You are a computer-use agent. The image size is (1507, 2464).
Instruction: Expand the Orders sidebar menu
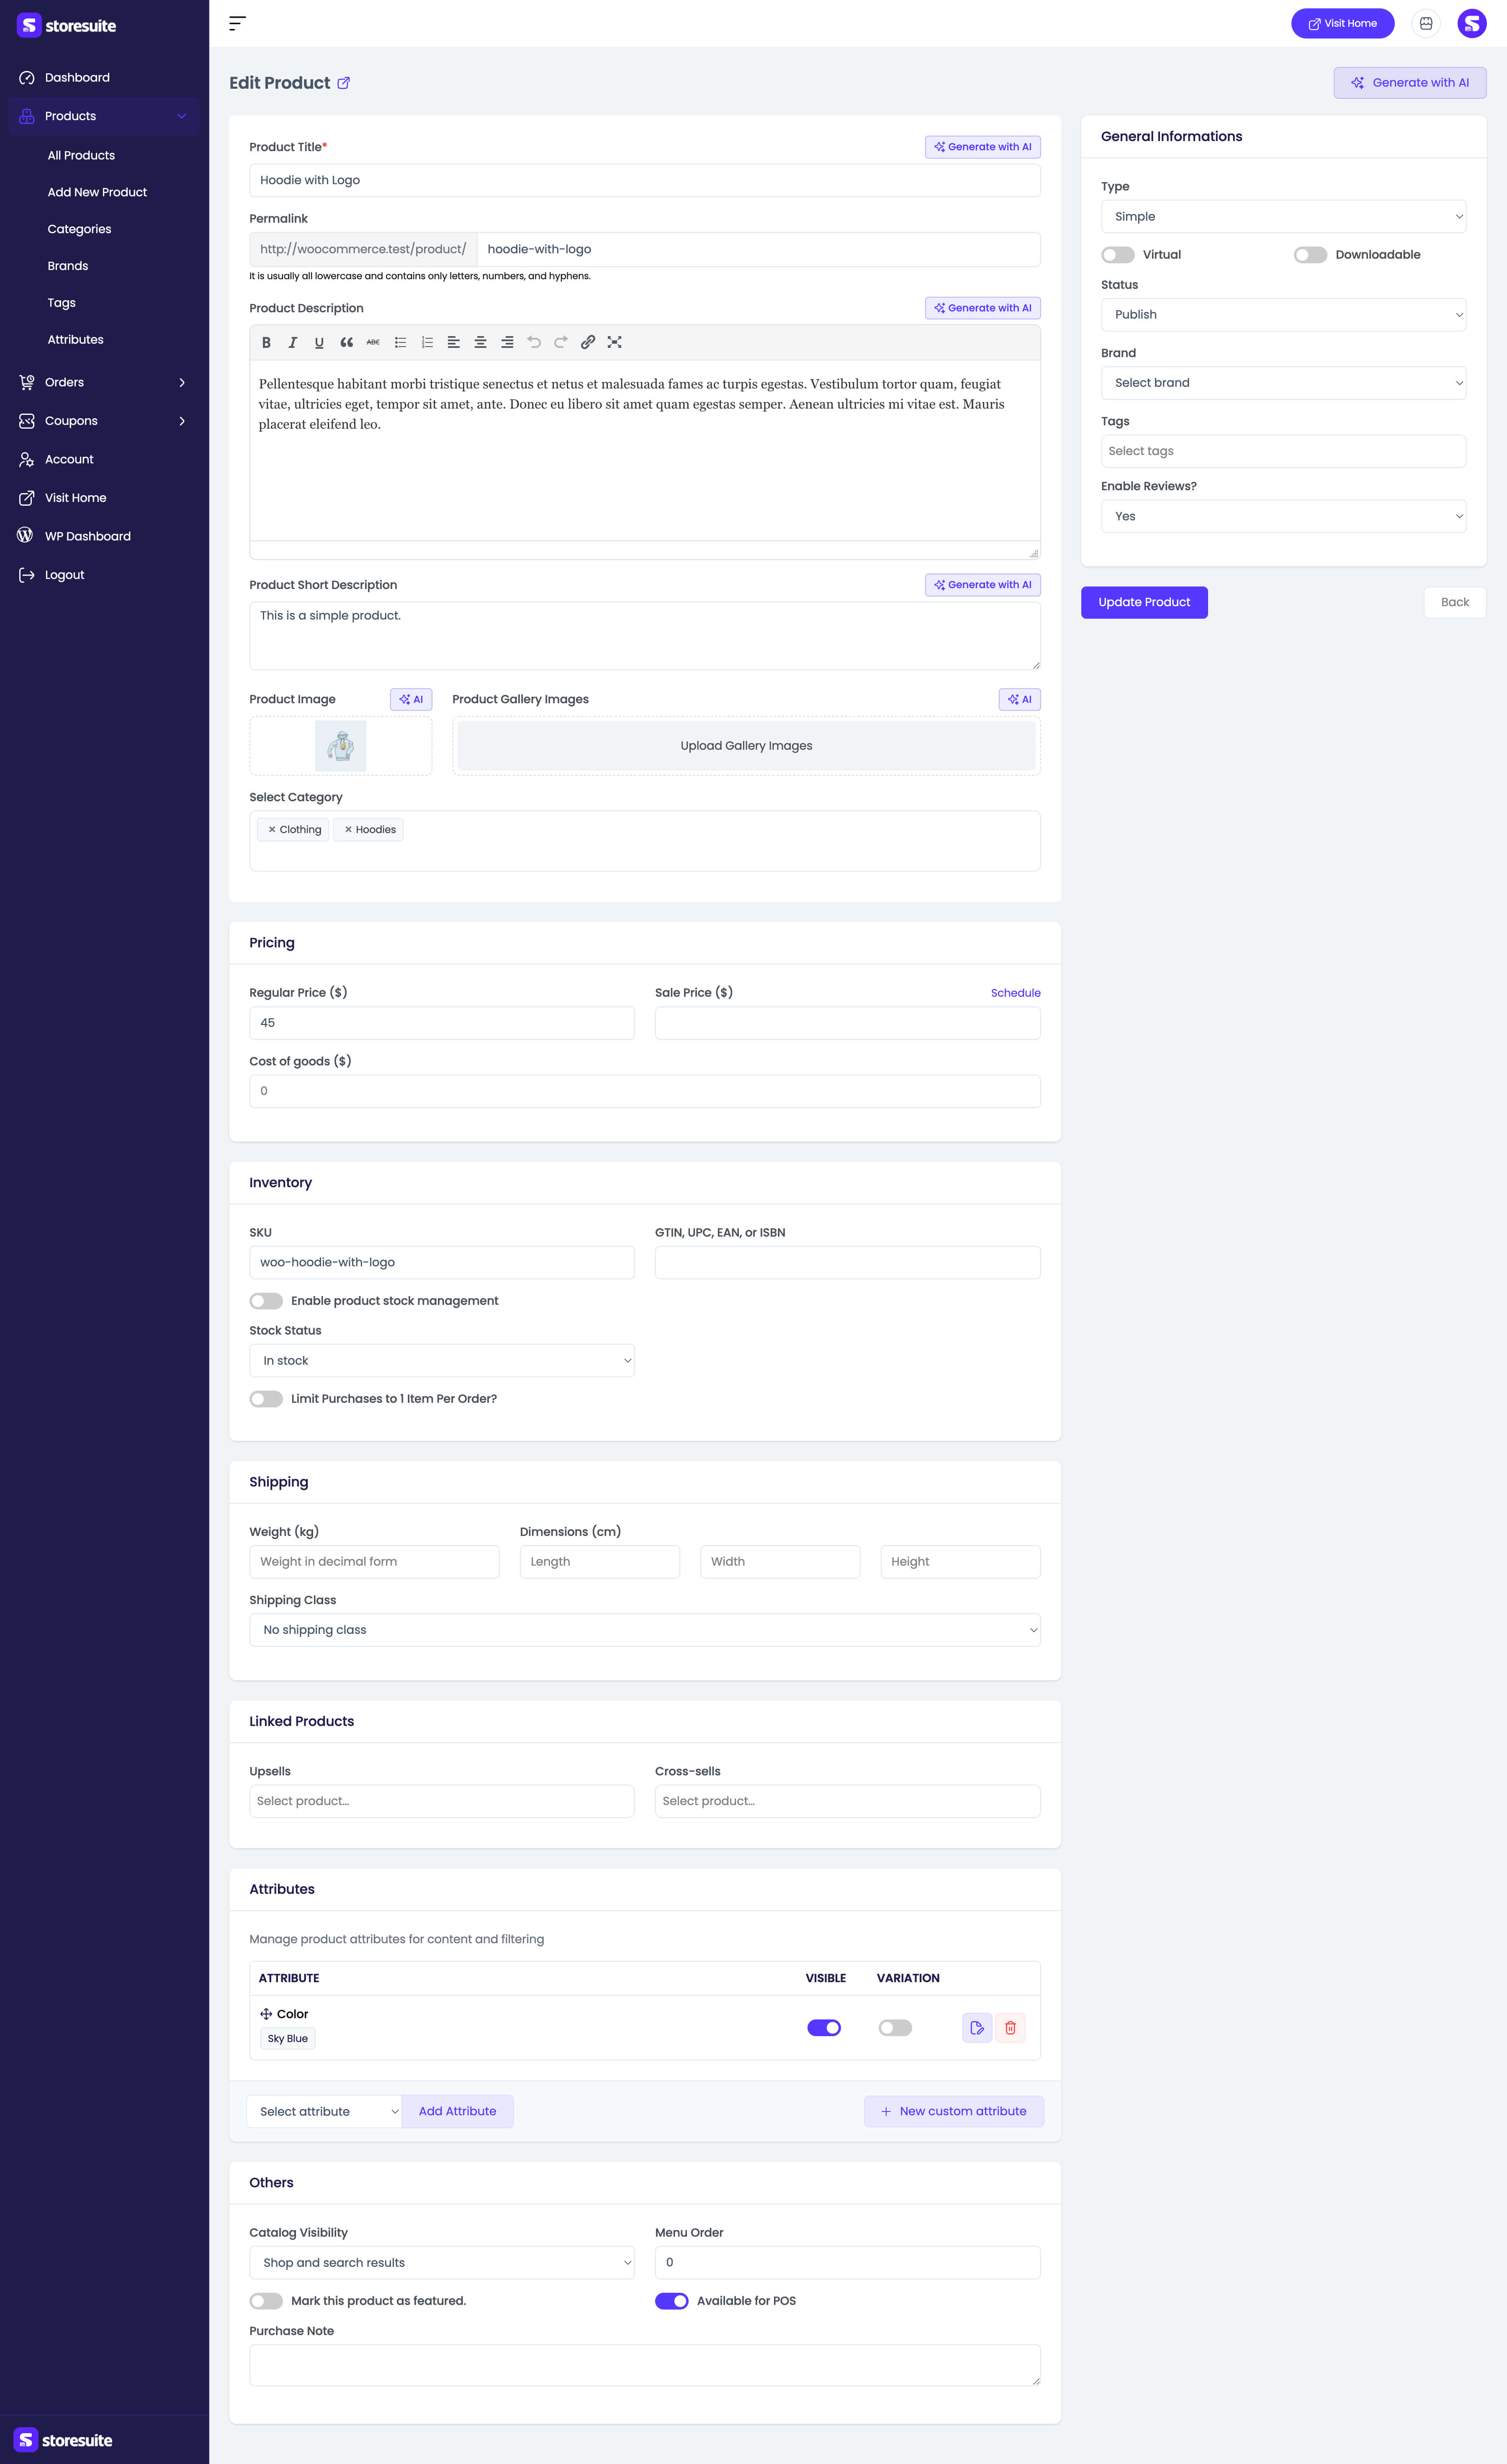pyautogui.click(x=104, y=382)
